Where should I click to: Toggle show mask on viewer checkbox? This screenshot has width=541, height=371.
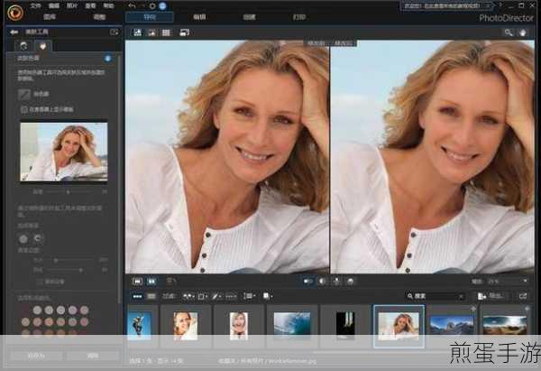point(23,109)
